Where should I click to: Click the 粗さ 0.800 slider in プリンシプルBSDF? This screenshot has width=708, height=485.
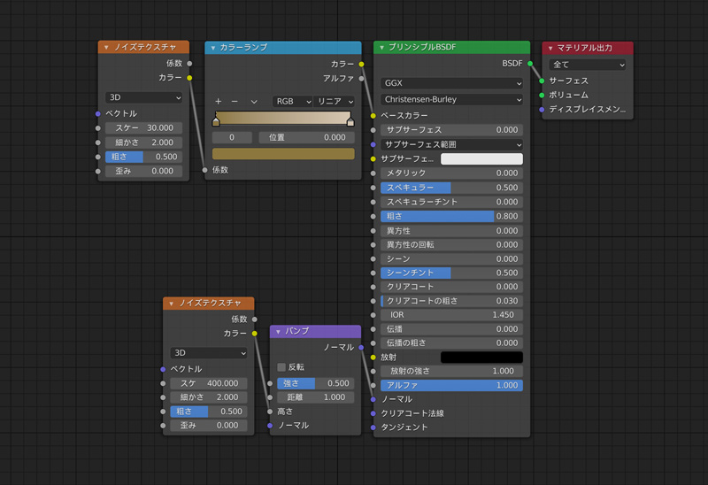click(451, 216)
